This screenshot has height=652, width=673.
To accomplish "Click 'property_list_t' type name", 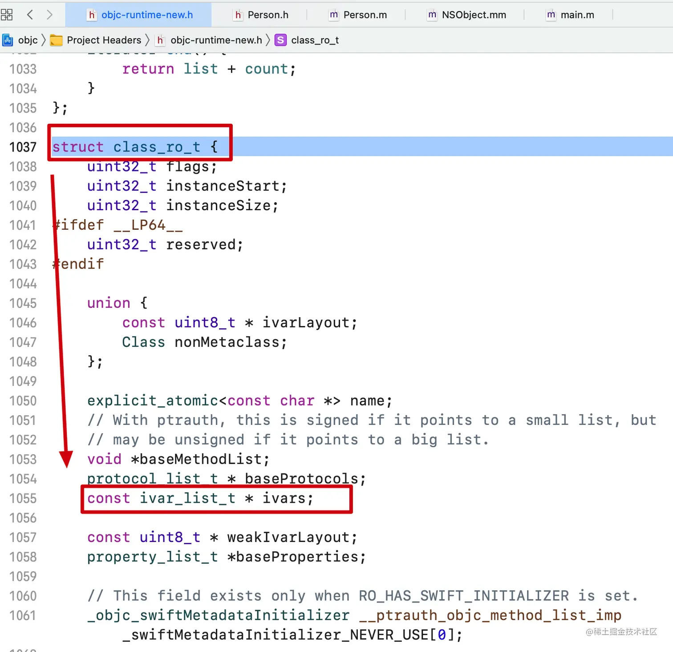I will (153, 557).
